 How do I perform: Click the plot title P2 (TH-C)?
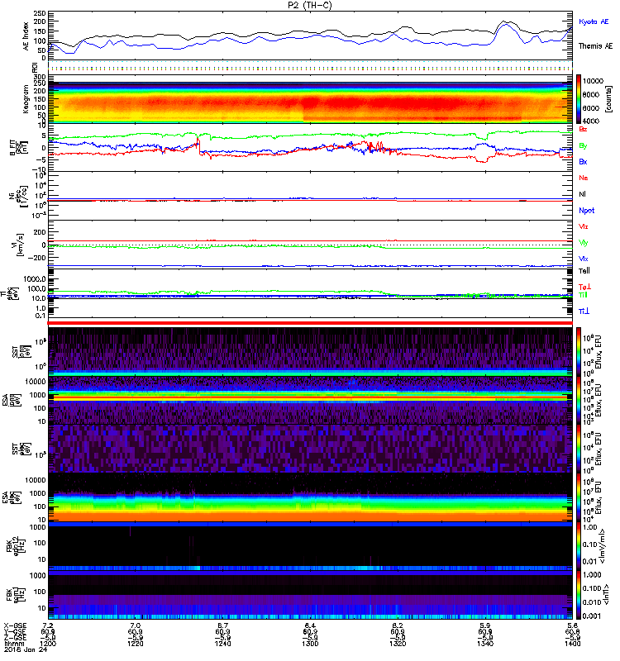click(x=310, y=5)
